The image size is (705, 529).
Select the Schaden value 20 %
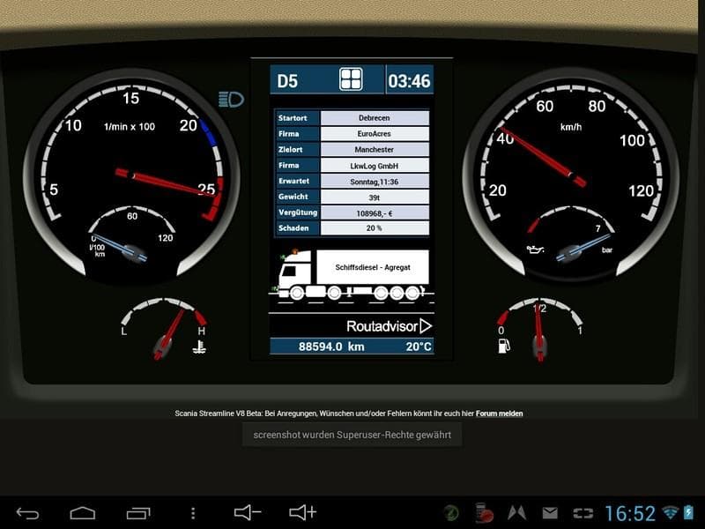click(374, 228)
